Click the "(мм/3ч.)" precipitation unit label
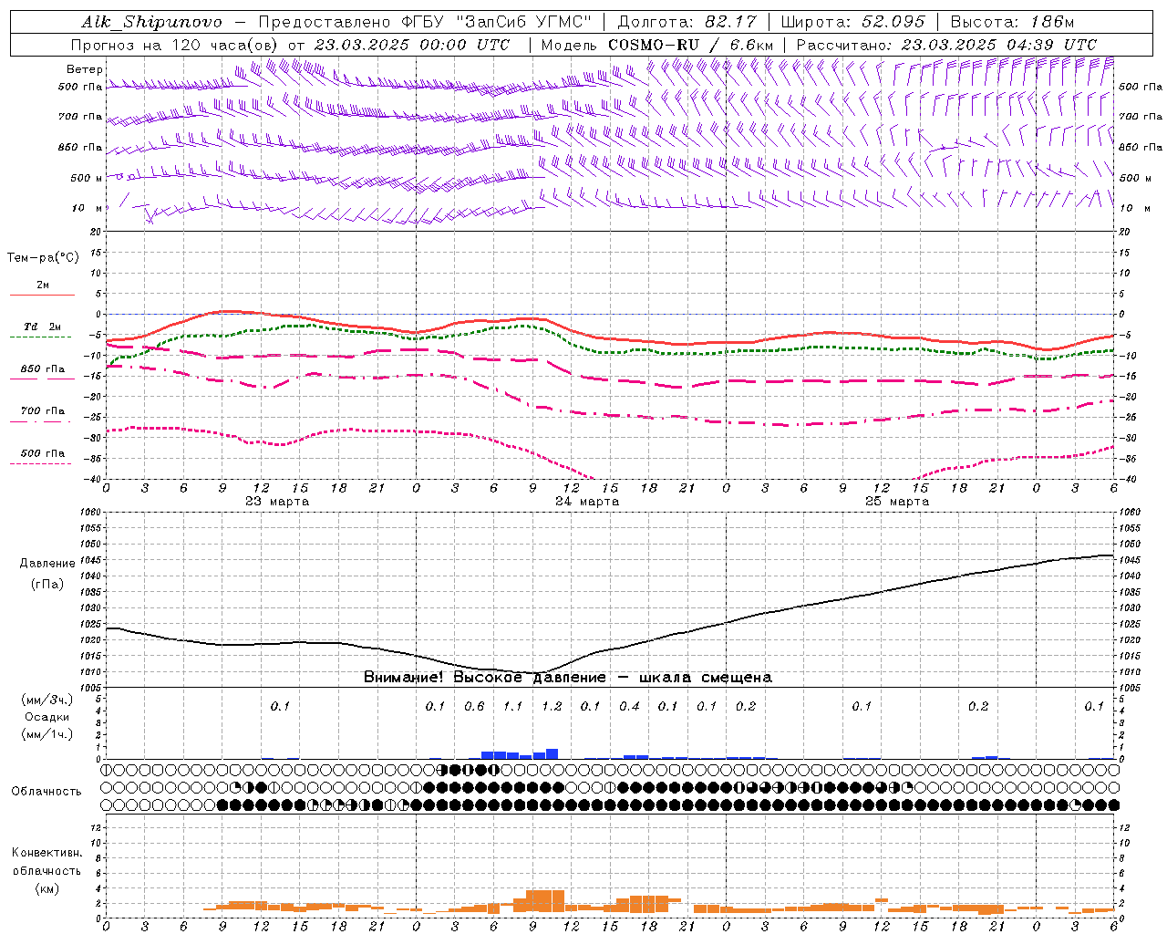Viewport: 1167px width, 934px height. 47,700
